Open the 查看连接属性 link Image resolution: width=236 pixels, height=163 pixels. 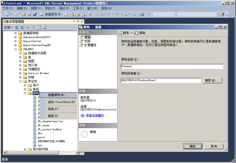(x=95, y=115)
